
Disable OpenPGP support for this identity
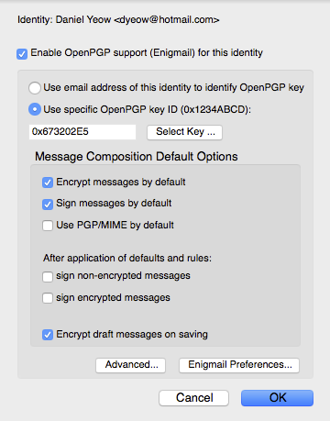(22, 54)
